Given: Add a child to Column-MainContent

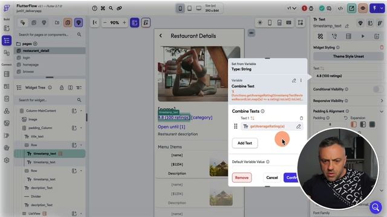Looking at the screenshot, I should pyautogui.click(x=74, y=111).
